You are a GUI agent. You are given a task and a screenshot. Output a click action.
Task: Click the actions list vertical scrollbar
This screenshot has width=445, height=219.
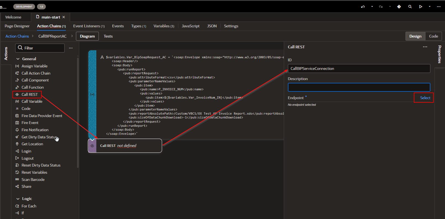78,113
